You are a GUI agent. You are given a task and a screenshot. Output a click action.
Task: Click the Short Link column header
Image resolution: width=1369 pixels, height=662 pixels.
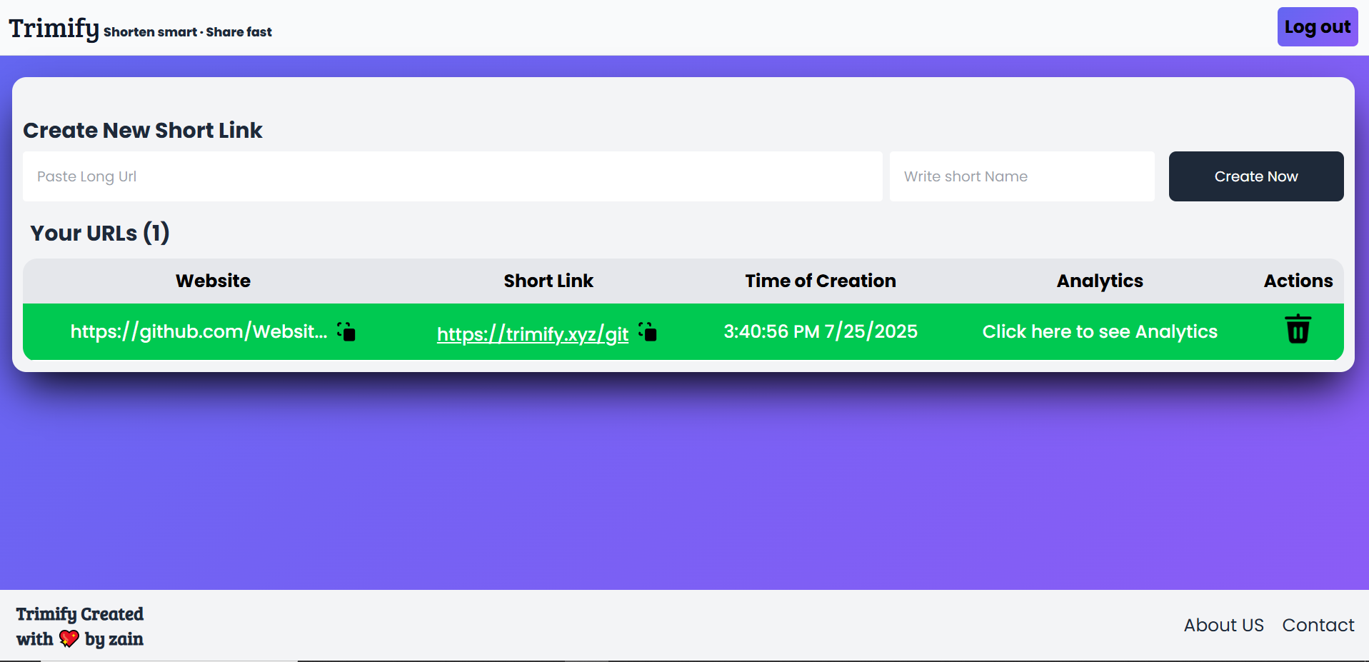[548, 281]
